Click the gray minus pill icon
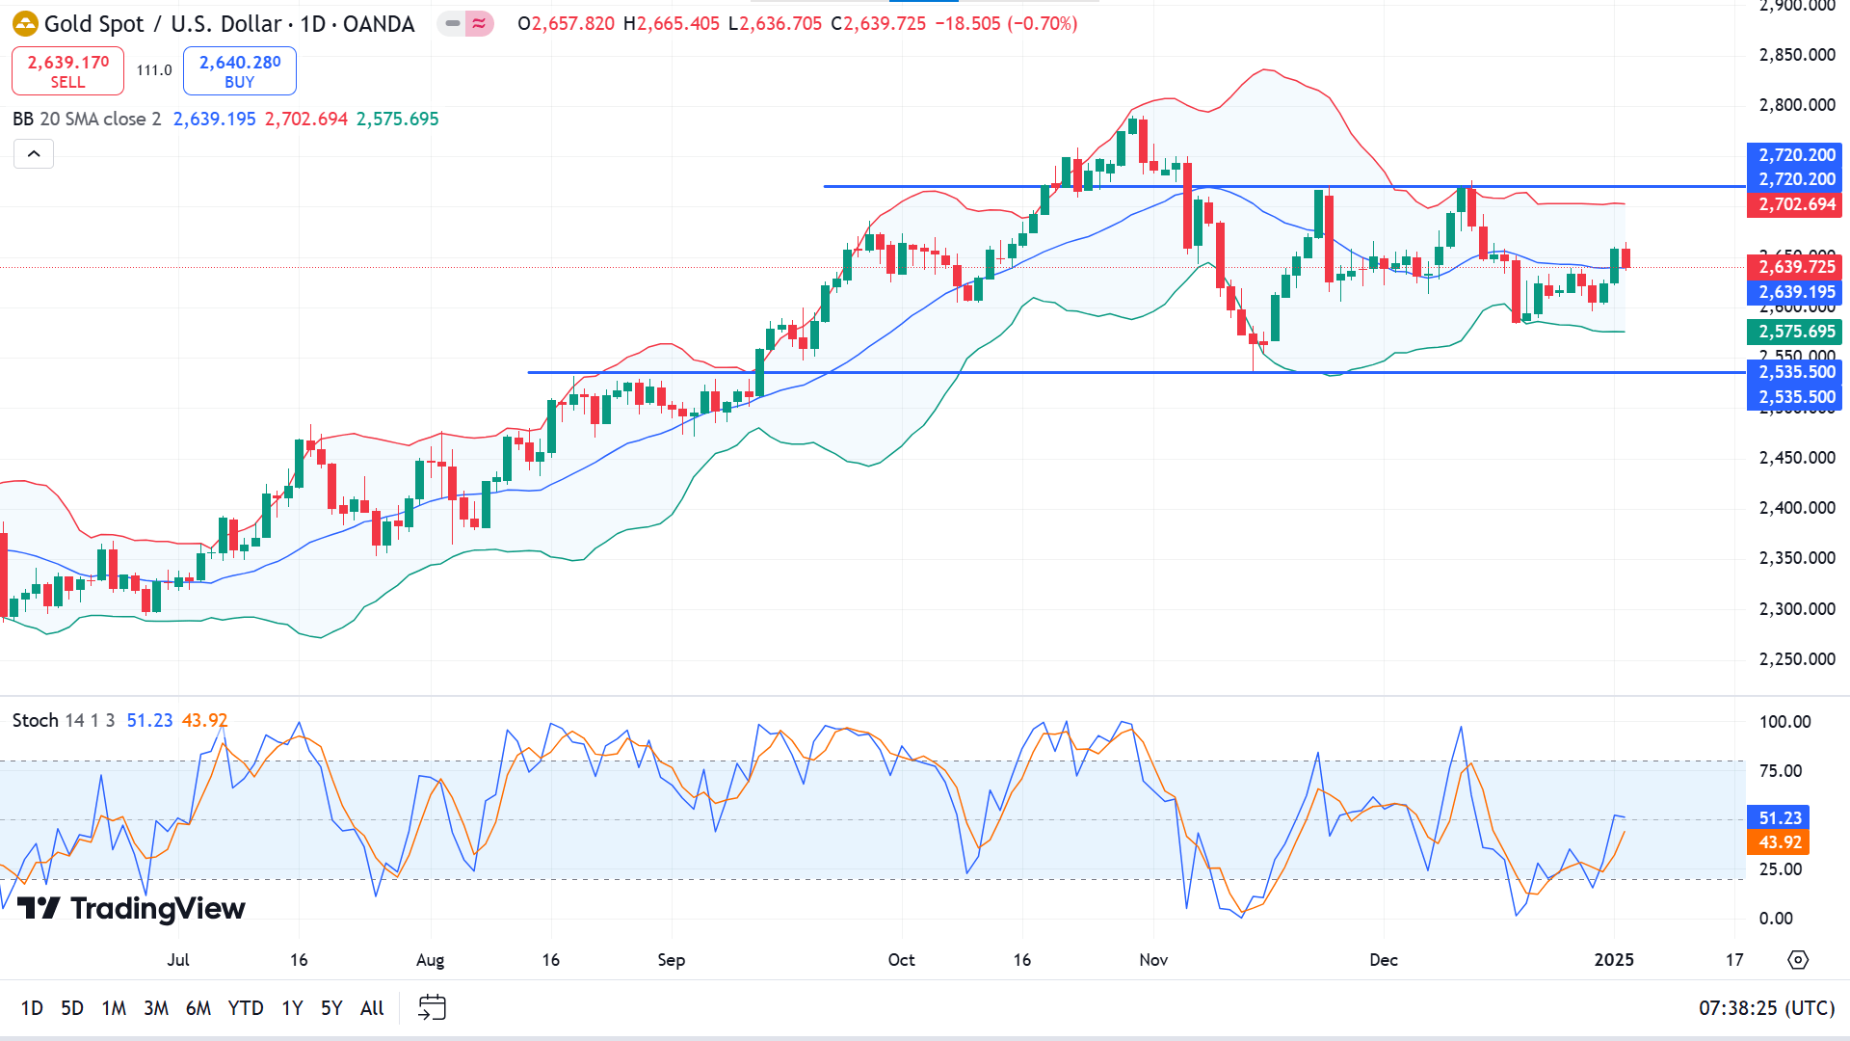Viewport: 1850px width, 1041px height. [452, 23]
